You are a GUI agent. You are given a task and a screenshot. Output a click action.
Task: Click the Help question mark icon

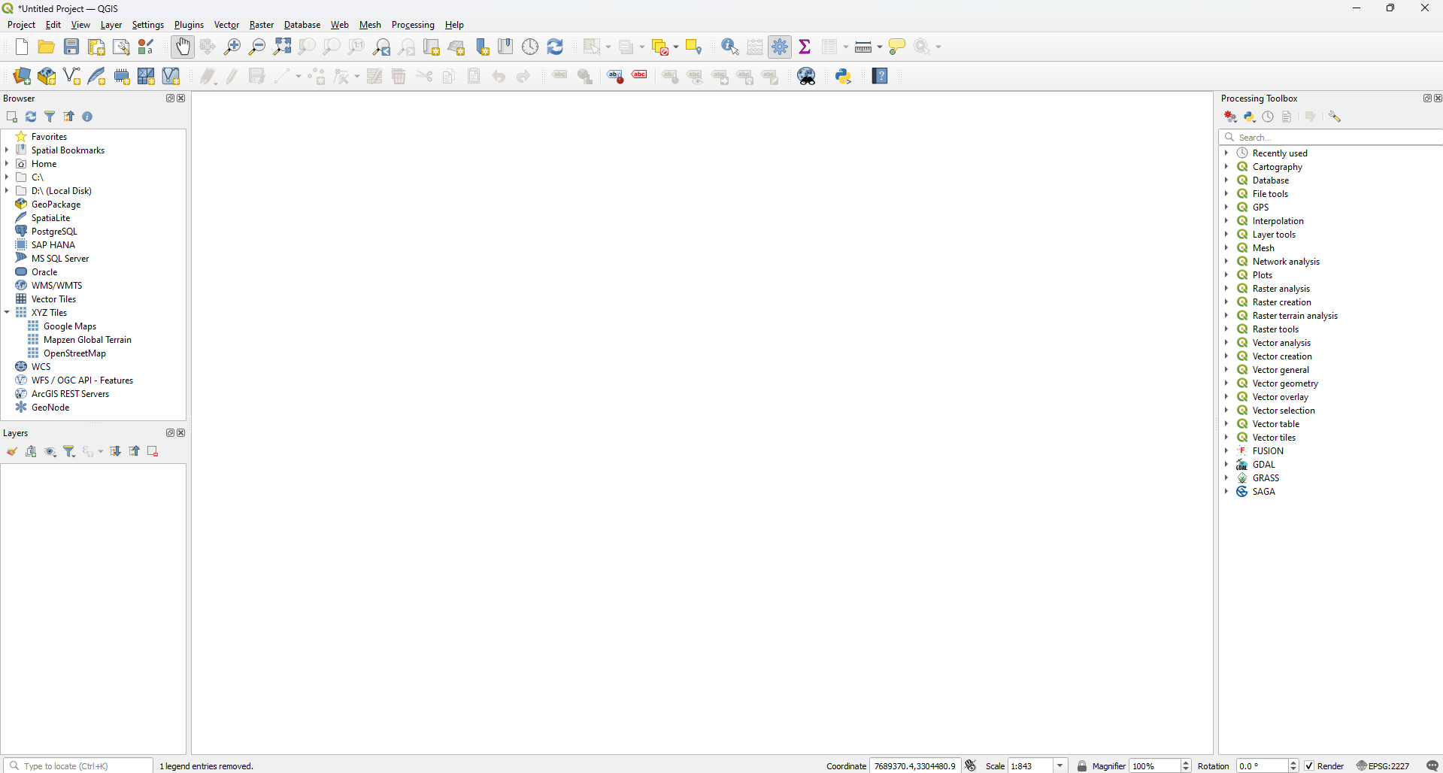click(x=881, y=76)
